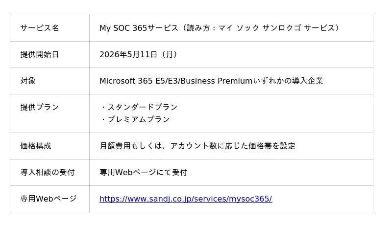Click the 価格構成 label cell
Viewport: 392px width, 227px height.
tap(36, 146)
